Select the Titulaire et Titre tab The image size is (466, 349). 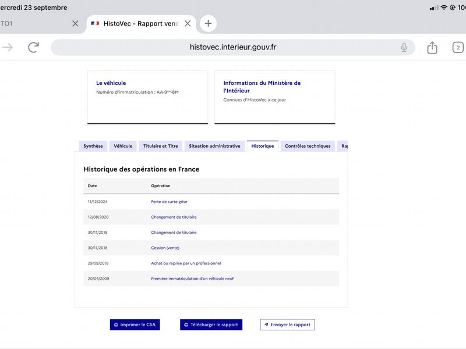tap(161, 146)
